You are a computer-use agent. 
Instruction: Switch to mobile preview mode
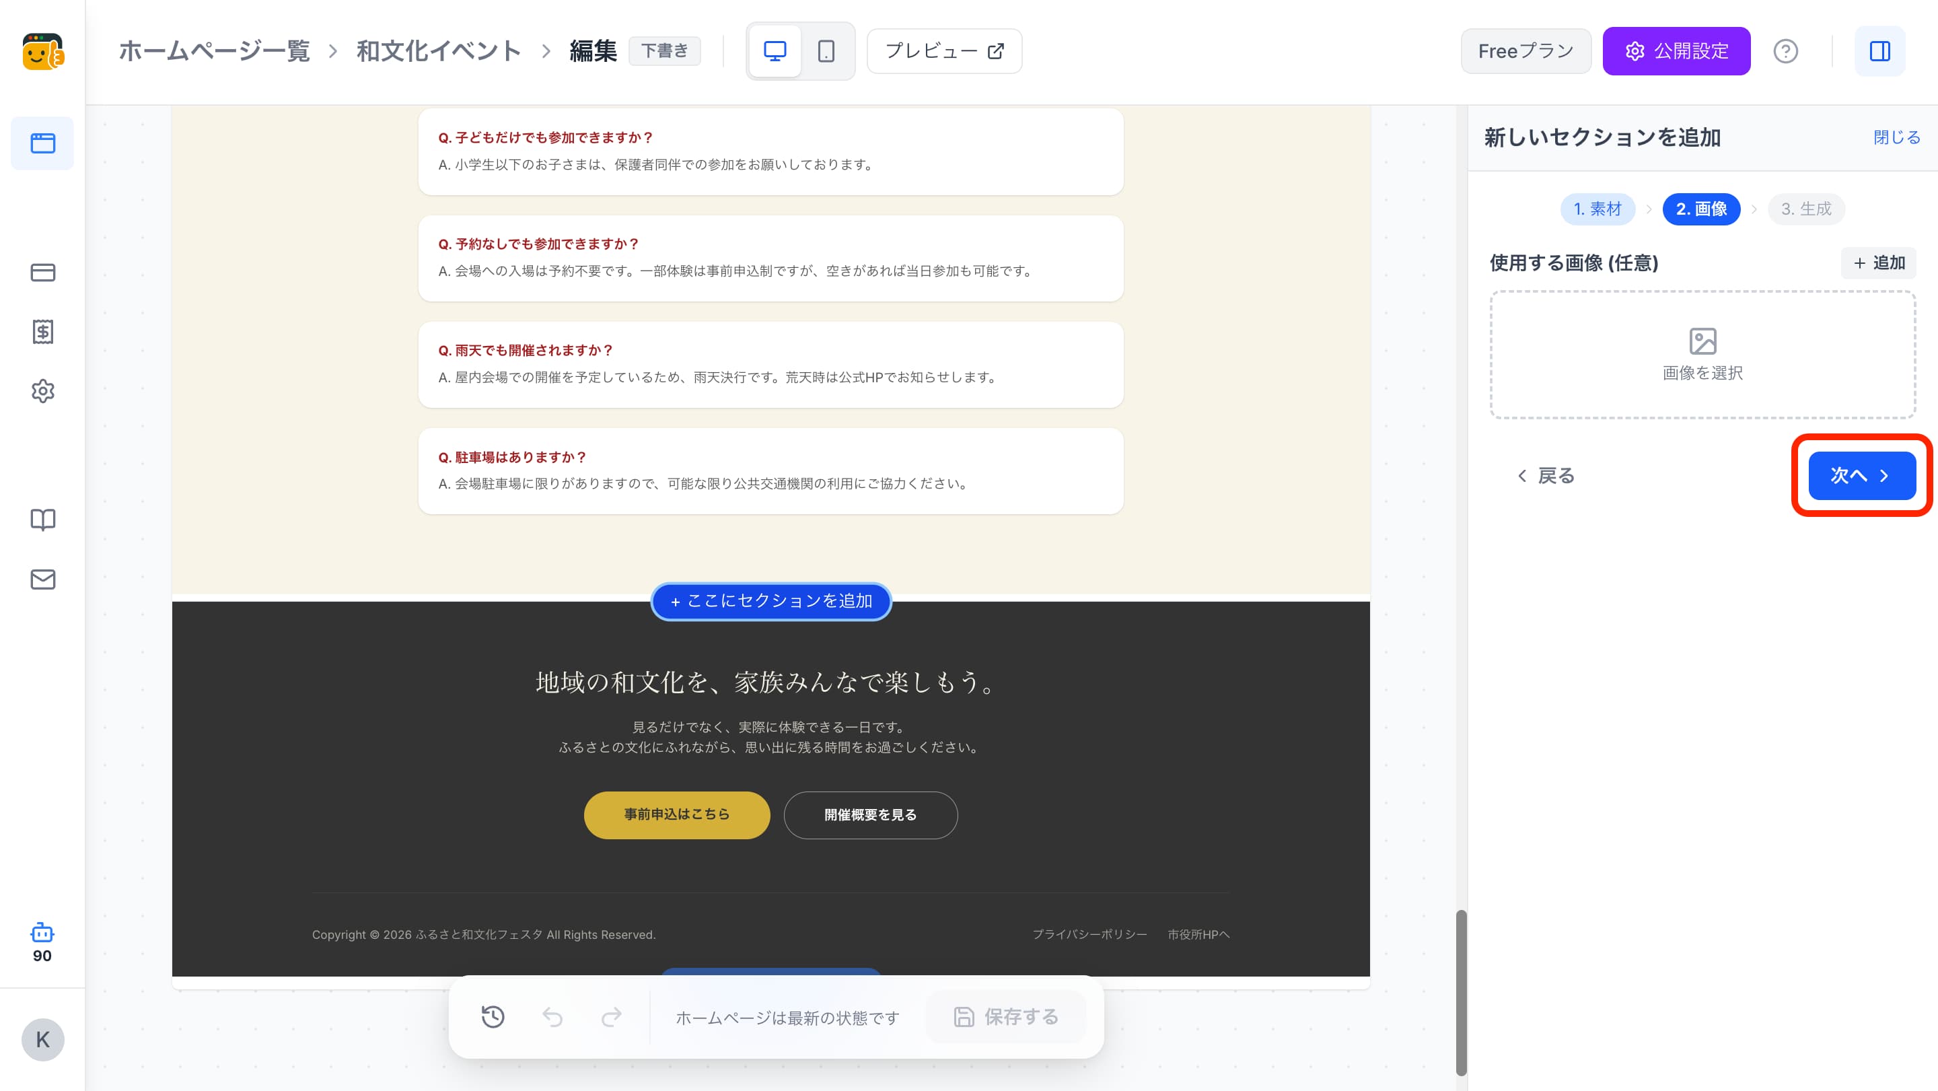(826, 51)
